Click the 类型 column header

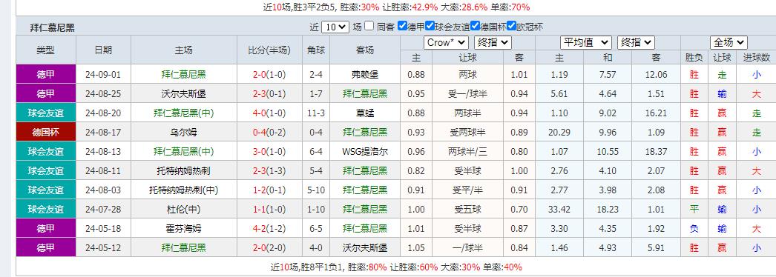point(45,50)
